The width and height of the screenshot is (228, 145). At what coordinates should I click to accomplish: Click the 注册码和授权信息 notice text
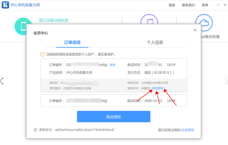click(x=81, y=54)
